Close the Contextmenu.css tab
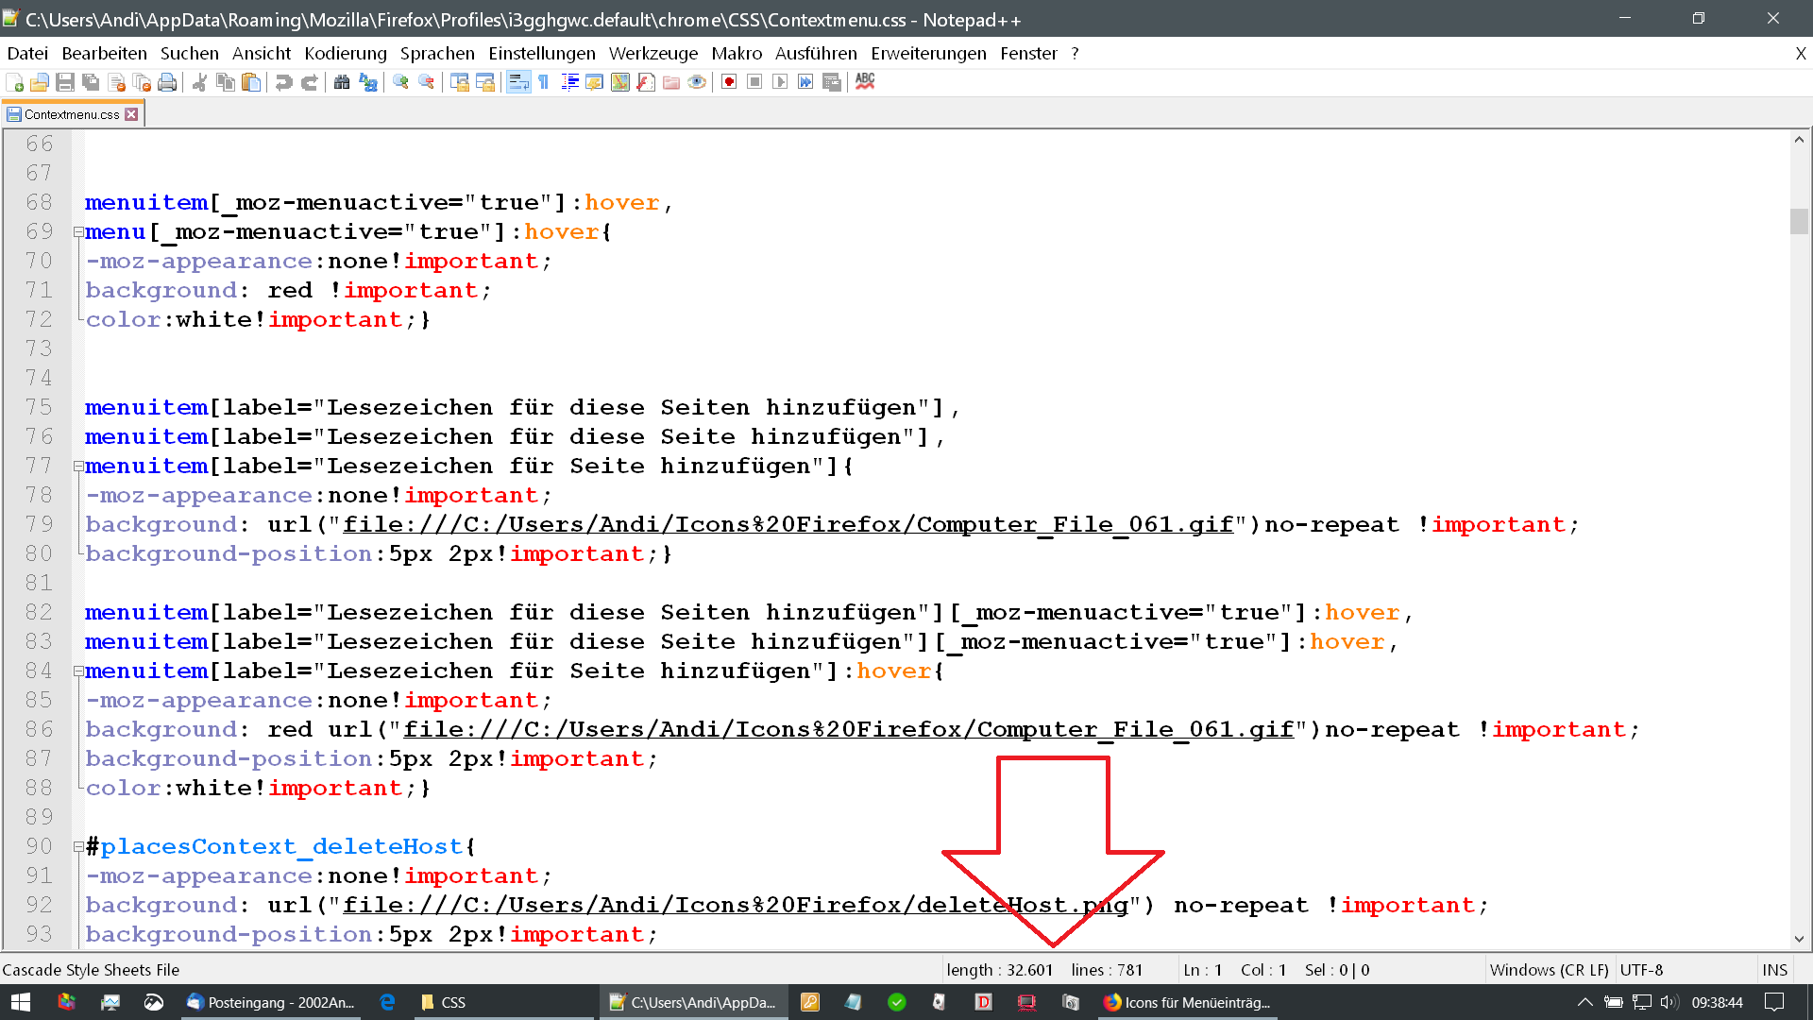Image resolution: width=1813 pixels, height=1020 pixels. 132,114
